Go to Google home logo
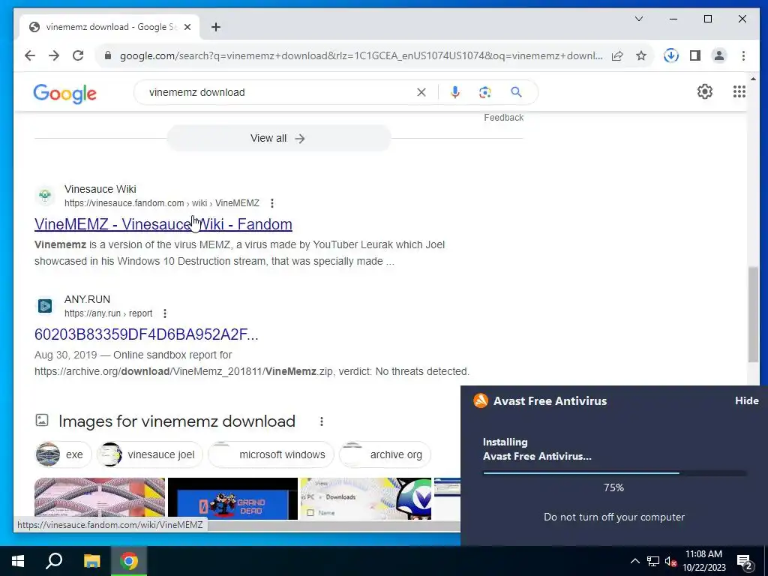Viewport: 768px width, 576px height. point(64,93)
